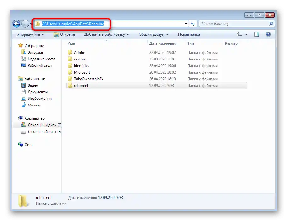Image resolution: width=287 pixels, height=221 pixels.
Task: Open the view options dropdown arrow
Action: coord(246,34)
